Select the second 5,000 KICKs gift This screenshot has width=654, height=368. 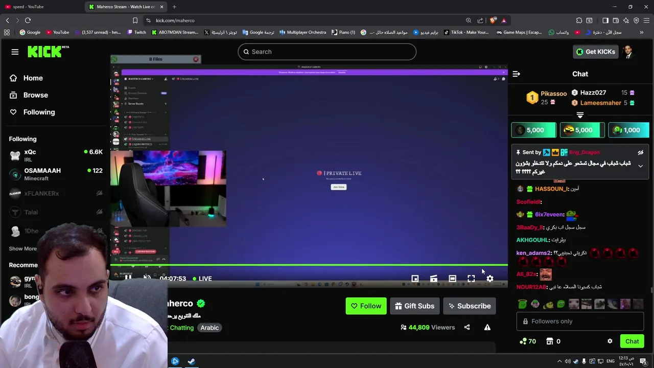[x=582, y=130]
